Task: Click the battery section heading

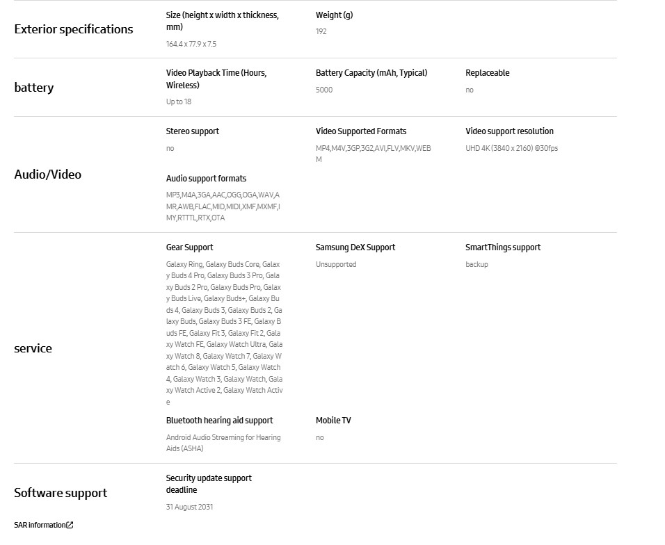Action: click(33, 88)
